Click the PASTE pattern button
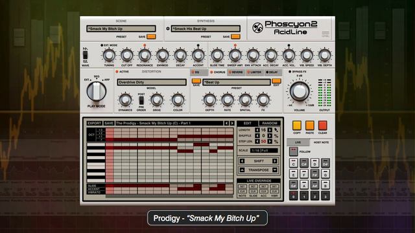This screenshot has height=233, width=415. [310, 126]
